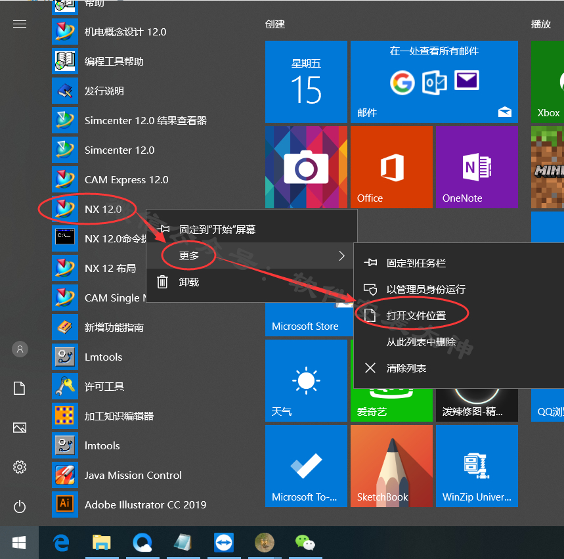Viewport: 564px width, 559px height.
Task: Choose 以管理员身份运行 option
Action: pos(458,289)
